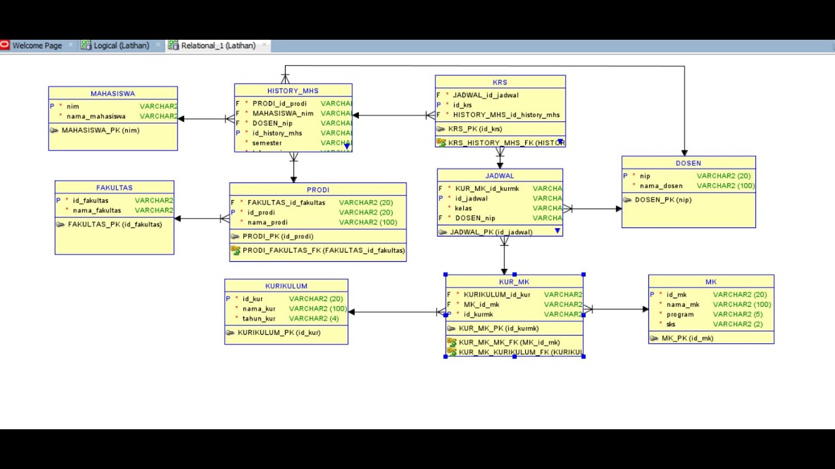Image resolution: width=835 pixels, height=469 pixels.
Task: Expand hidden columns arrow in HISTORY_MHS table
Action: [347, 147]
